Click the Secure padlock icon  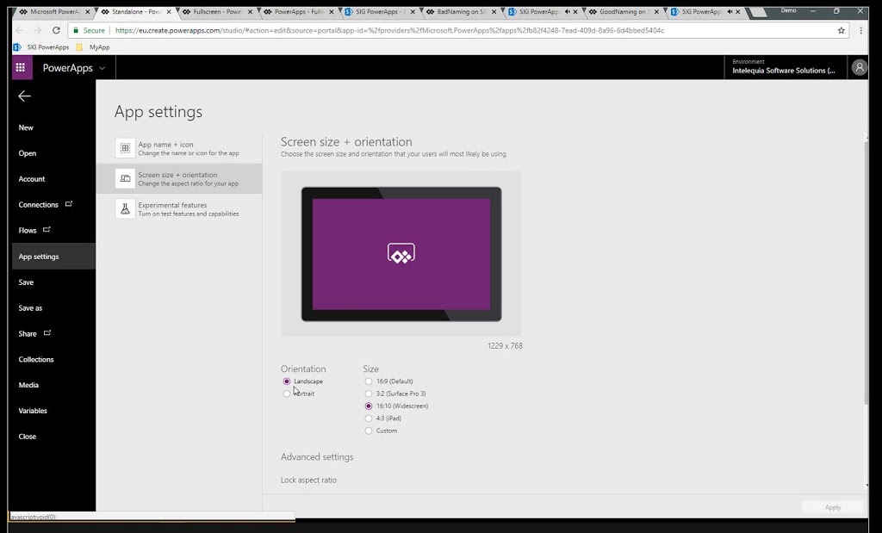pyautogui.click(x=76, y=30)
